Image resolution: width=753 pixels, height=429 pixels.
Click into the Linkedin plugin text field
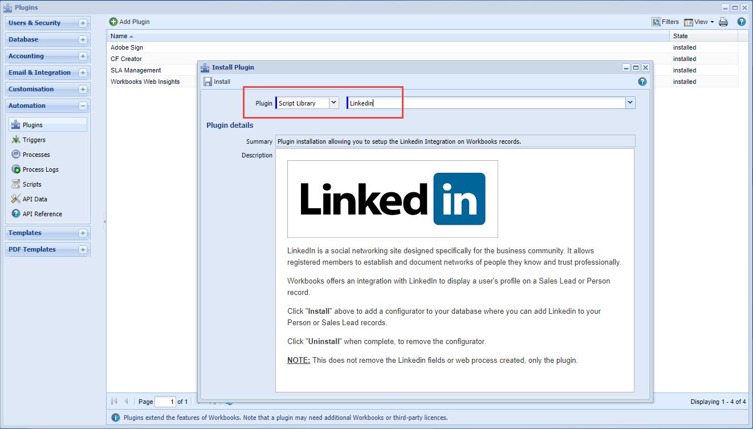point(486,103)
